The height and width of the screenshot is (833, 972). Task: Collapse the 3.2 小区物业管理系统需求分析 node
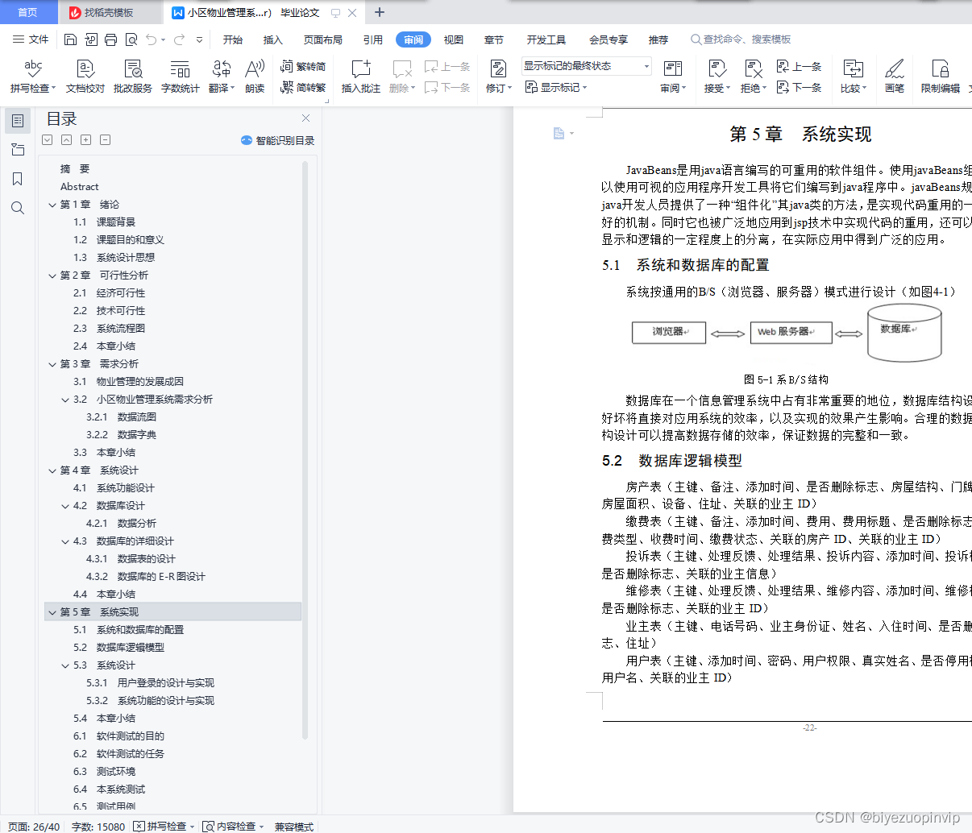[65, 400]
